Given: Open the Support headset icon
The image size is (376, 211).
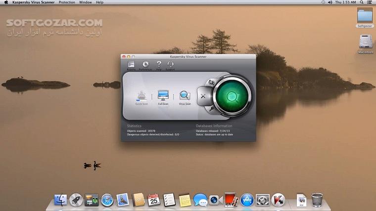Looking at the screenshot, I should pos(170,65).
